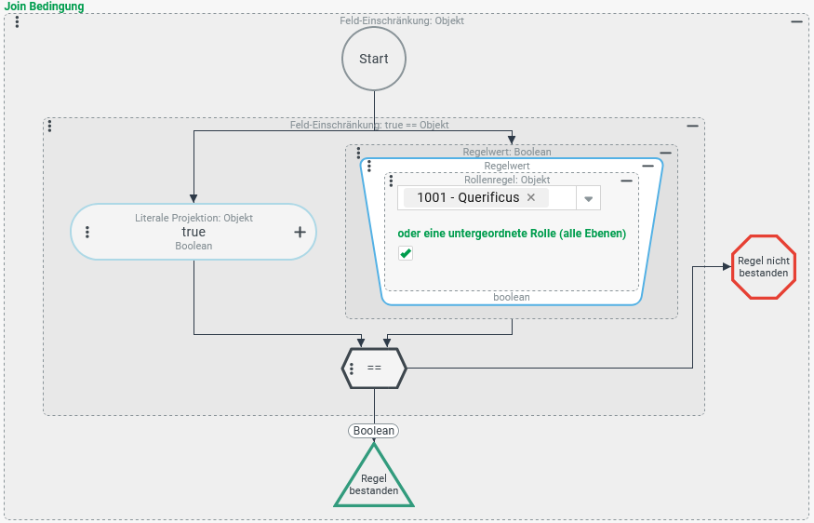Open three-dot menu on Literale Projektion node
This screenshot has height=523, width=814.
point(87,232)
